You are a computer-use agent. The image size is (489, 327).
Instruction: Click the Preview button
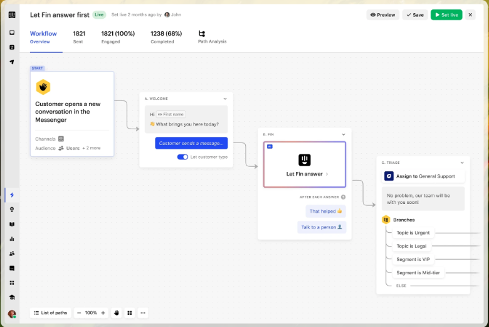pyautogui.click(x=382, y=14)
